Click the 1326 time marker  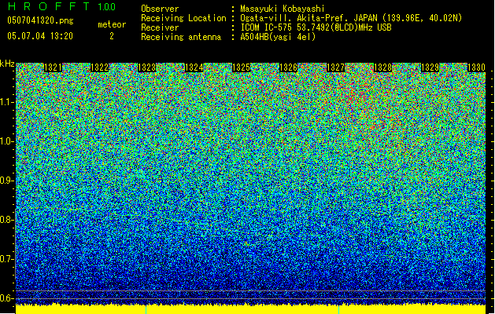(289, 68)
